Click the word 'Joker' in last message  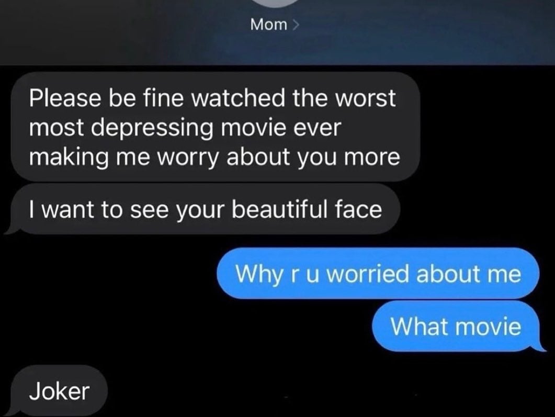tap(59, 391)
